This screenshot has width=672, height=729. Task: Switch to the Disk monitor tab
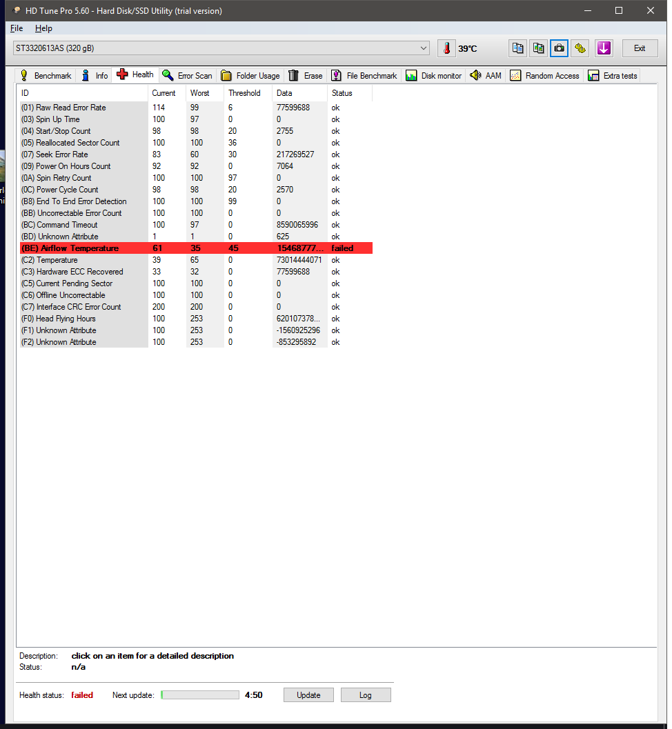(433, 76)
